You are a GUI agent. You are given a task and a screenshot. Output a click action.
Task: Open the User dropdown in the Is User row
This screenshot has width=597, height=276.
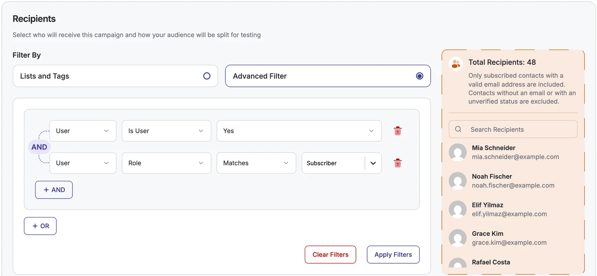tap(83, 131)
